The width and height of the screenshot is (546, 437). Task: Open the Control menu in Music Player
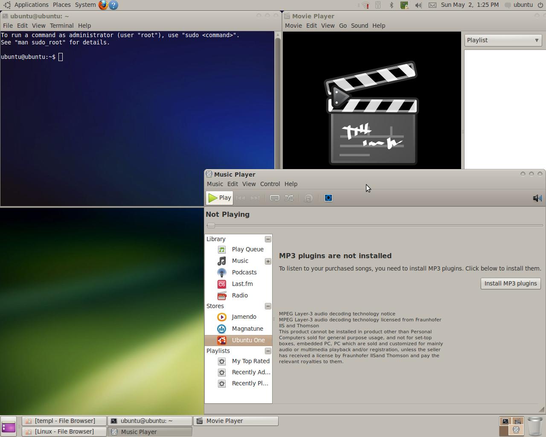pyautogui.click(x=270, y=184)
